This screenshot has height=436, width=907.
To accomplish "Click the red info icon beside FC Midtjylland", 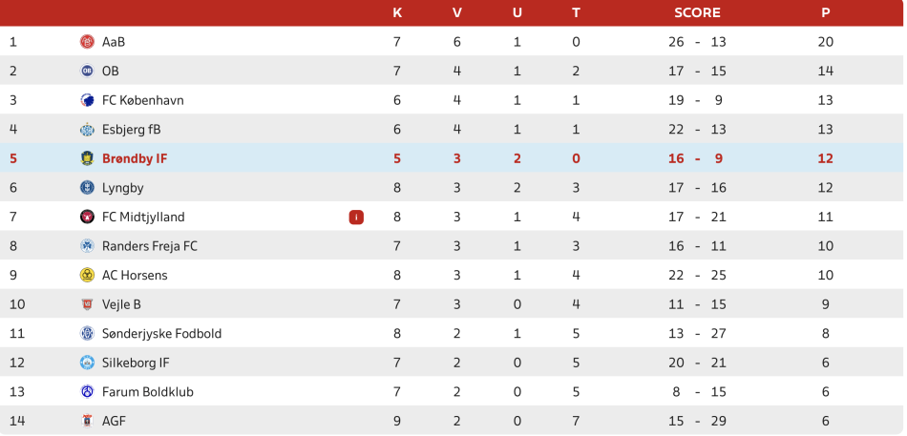I will (356, 217).
